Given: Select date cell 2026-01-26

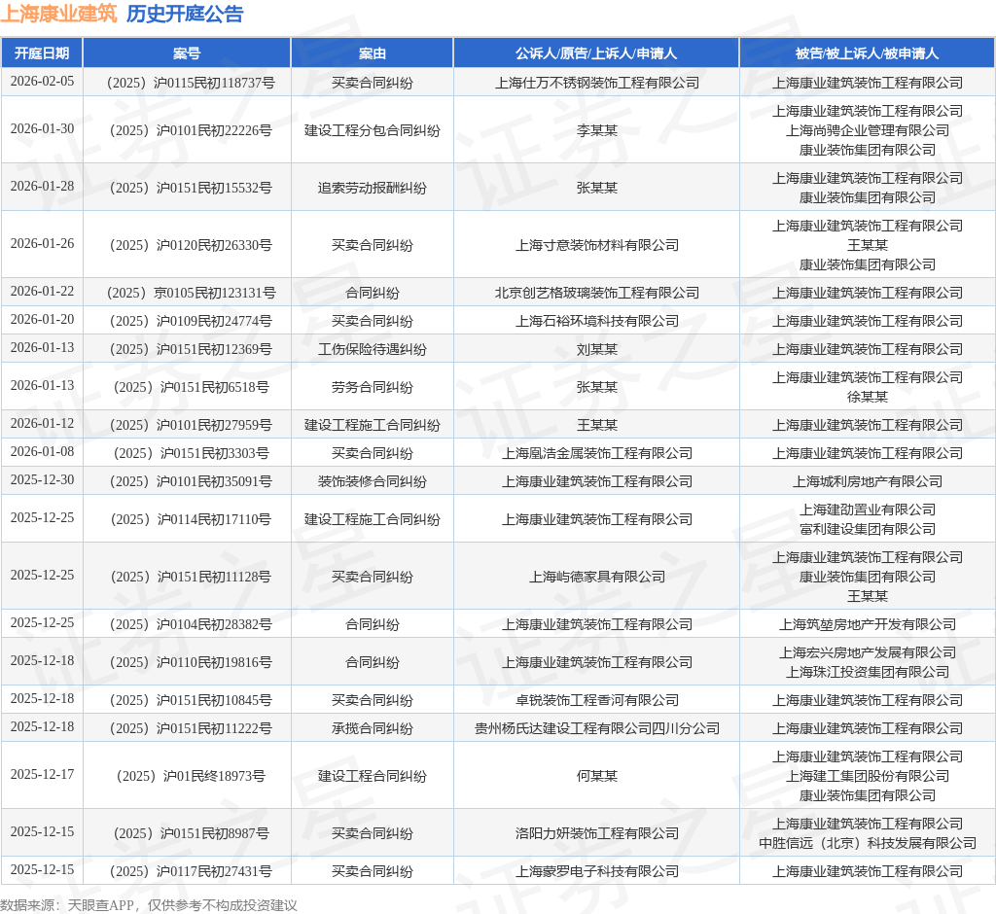Looking at the screenshot, I should click(42, 243).
